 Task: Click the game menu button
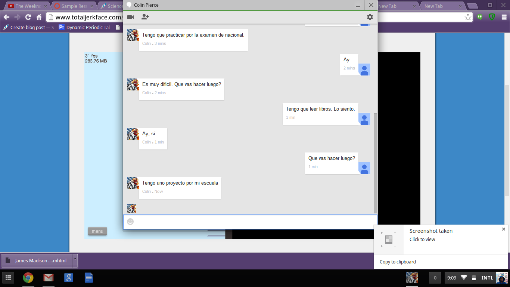(x=97, y=231)
